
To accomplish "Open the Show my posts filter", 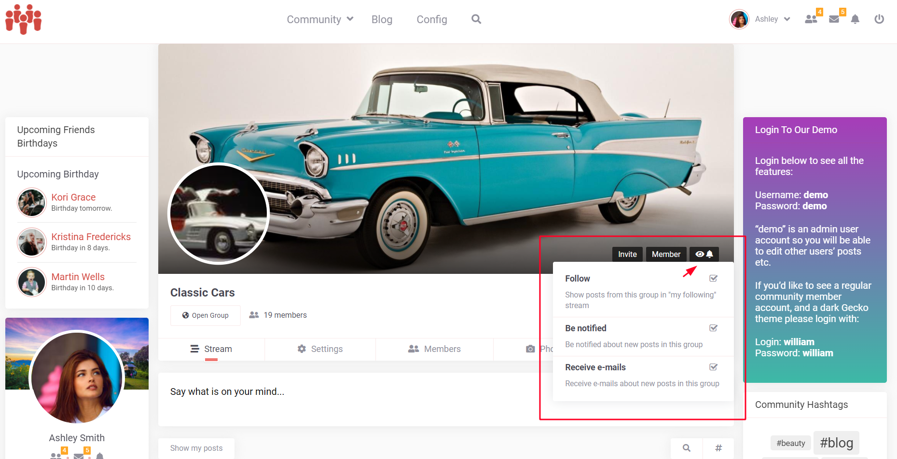I will [196, 448].
